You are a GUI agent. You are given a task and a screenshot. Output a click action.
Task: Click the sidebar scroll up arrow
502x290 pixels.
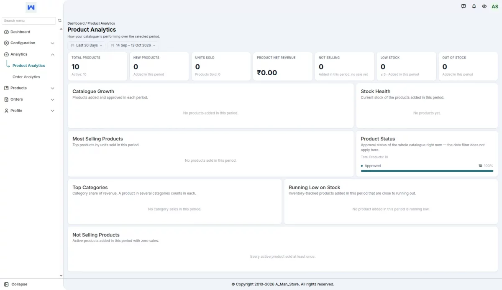(61, 29)
